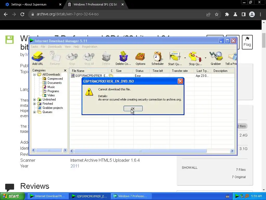The width and height of the screenshot is (266, 200).
Task: Open the Registration menu in IDM
Action: [90, 47]
